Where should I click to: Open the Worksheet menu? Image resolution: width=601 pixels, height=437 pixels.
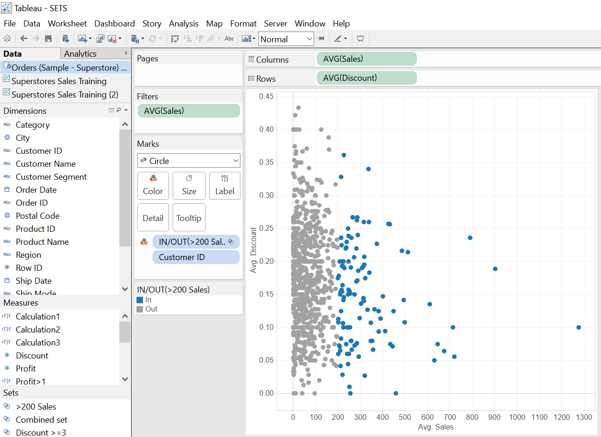click(67, 23)
